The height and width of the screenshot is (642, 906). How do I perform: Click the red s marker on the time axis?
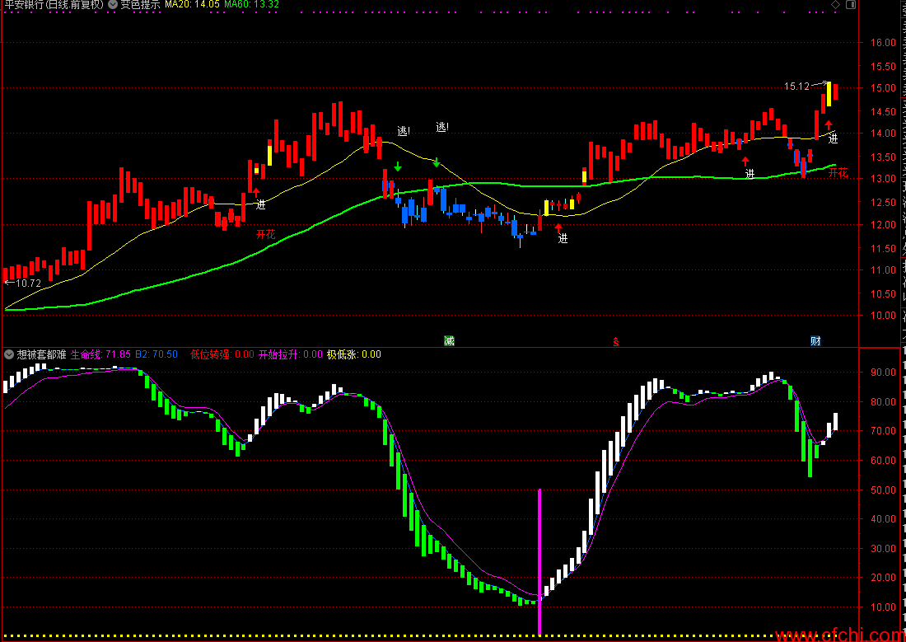(x=616, y=341)
